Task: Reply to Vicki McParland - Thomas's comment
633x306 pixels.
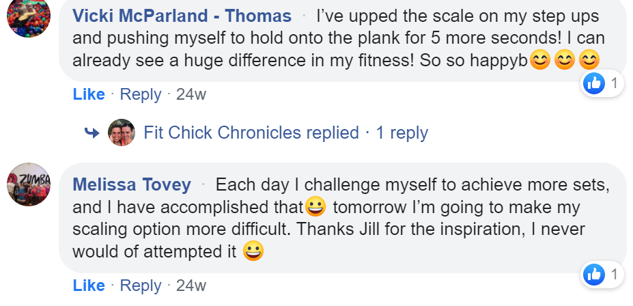Action: (x=141, y=94)
